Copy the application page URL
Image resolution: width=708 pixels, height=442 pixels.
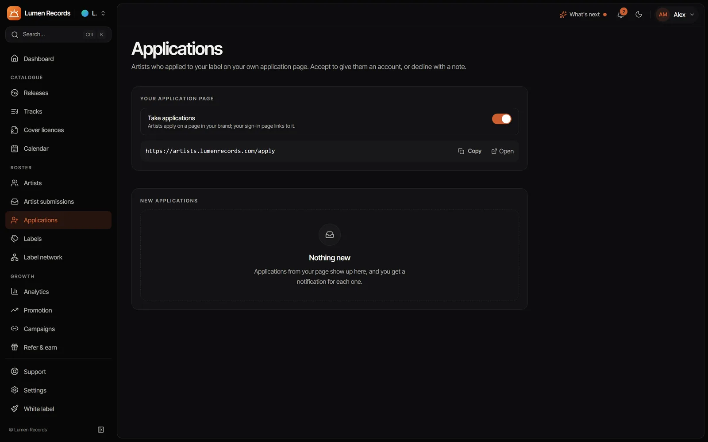(469, 151)
